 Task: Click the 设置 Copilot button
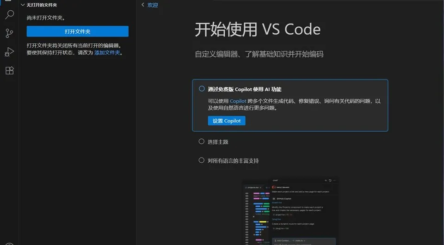tap(227, 121)
